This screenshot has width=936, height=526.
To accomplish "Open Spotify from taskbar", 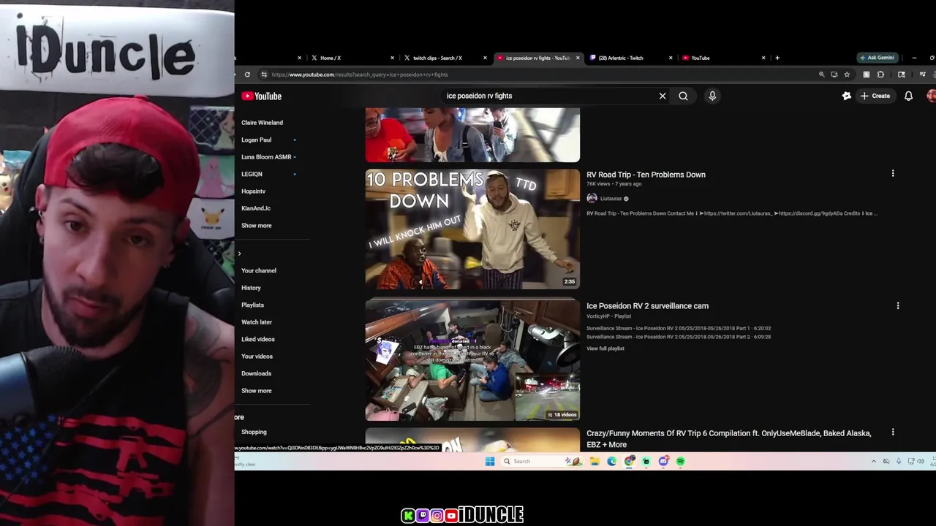I will pos(681,461).
